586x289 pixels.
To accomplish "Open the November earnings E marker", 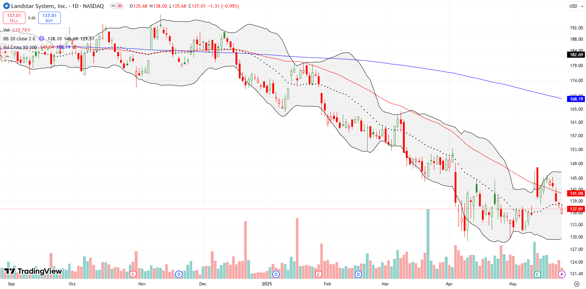I will pyautogui.click(x=133, y=274).
